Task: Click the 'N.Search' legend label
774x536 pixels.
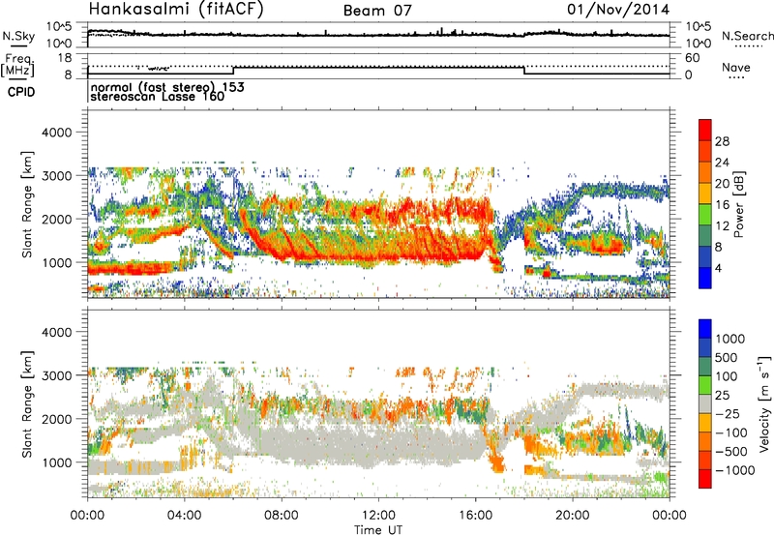Action: click(747, 36)
